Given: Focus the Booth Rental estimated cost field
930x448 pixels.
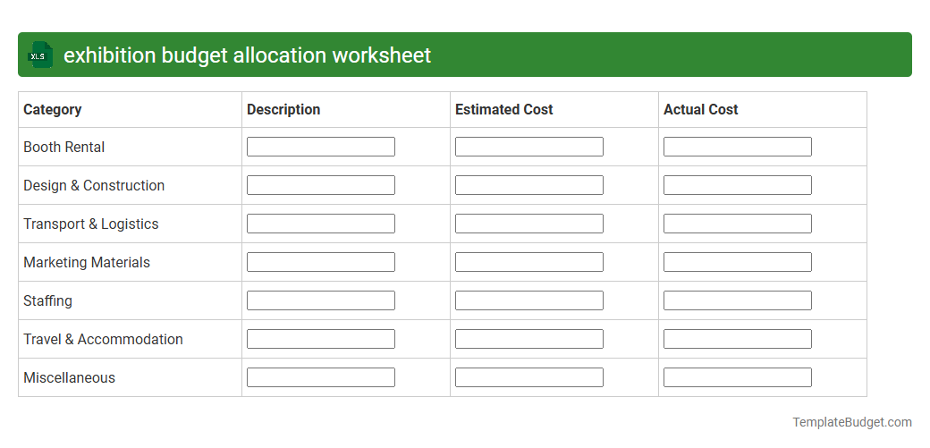Looking at the screenshot, I should pos(529,147).
